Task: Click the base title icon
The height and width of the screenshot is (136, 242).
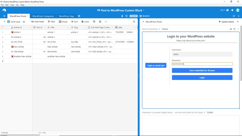Action: click(98, 10)
